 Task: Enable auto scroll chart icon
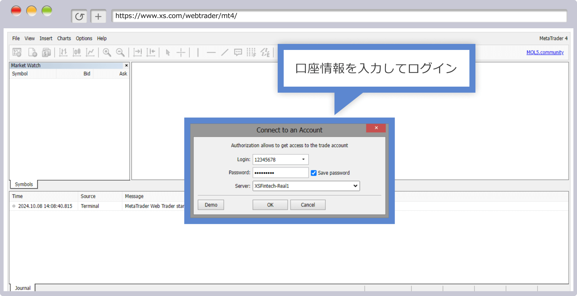tap(138, 52)
